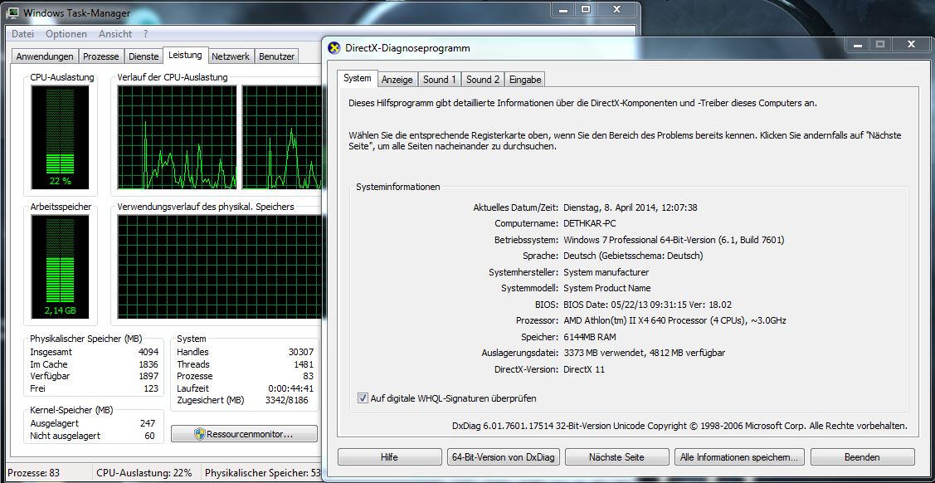
Task: Click the physical memory usage history graph
Action: [x=220, y=267]
